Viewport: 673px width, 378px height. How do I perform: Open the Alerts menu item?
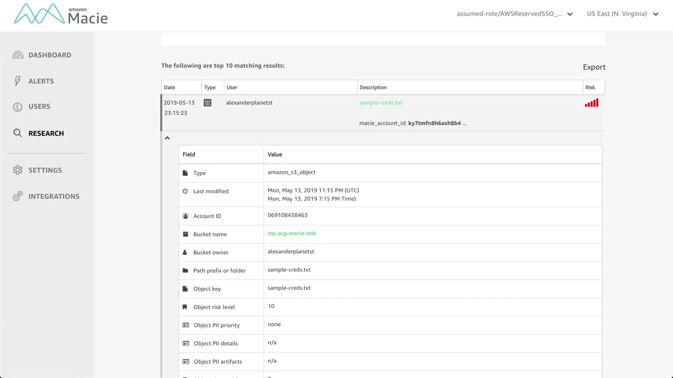(41, 81)
